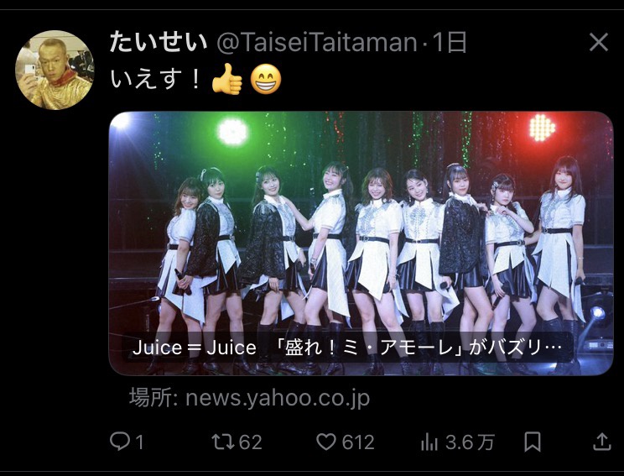Click the reply count 1
Image resolution: width=624 pixels, height=476 pixels.
tap(139, 442)
